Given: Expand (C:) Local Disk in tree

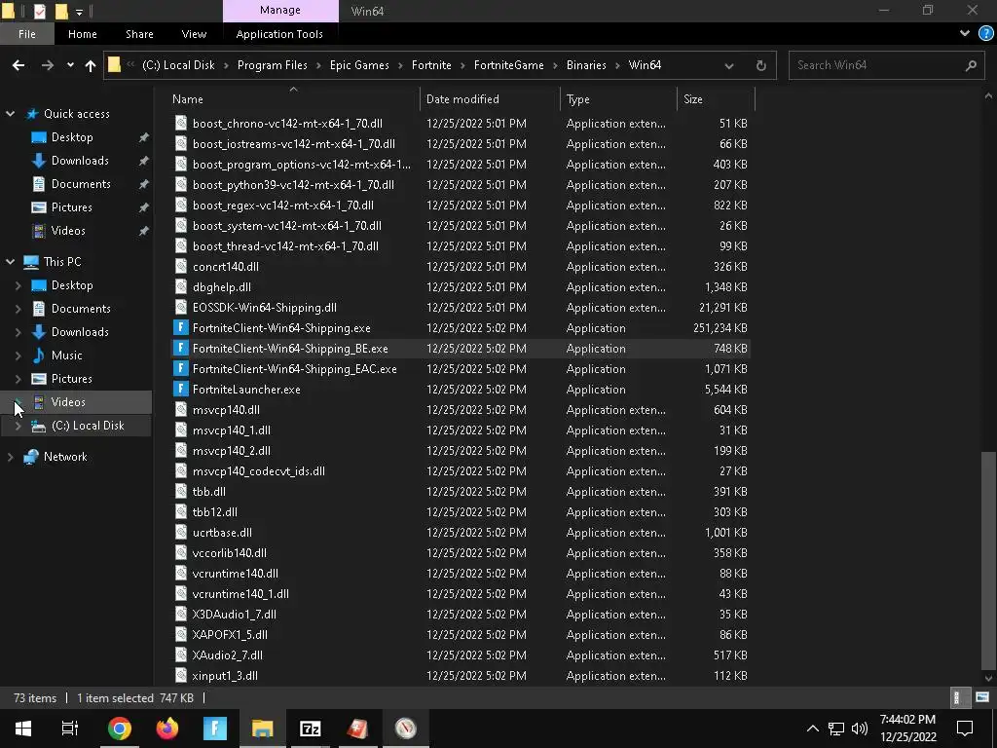Looking at the screenshot, I should [x=18, y=426].
